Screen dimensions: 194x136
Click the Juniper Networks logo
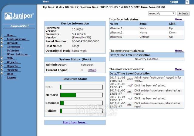point(19,16)
